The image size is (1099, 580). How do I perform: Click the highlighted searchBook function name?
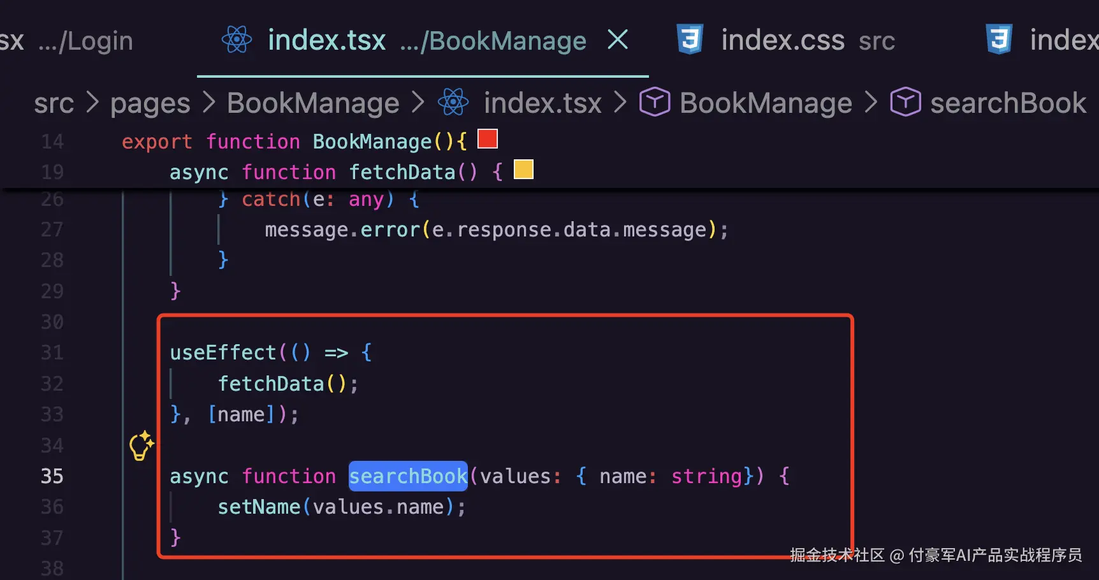(x=408, y=476)
